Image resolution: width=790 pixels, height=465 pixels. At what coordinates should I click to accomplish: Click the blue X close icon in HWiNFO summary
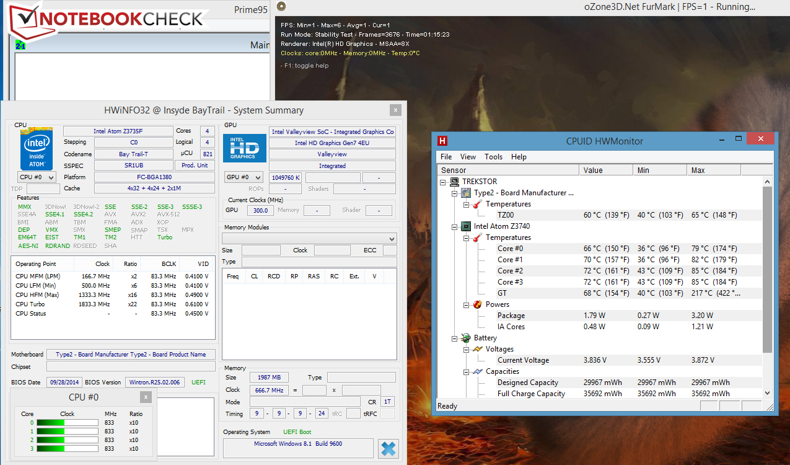tap(388, 449)
